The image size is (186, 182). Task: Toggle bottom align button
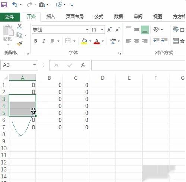pos(145,30)
